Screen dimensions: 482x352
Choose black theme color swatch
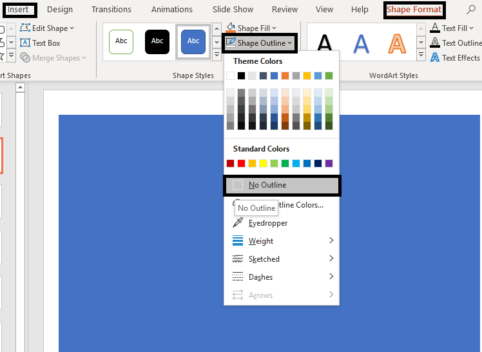click(241, 75)
